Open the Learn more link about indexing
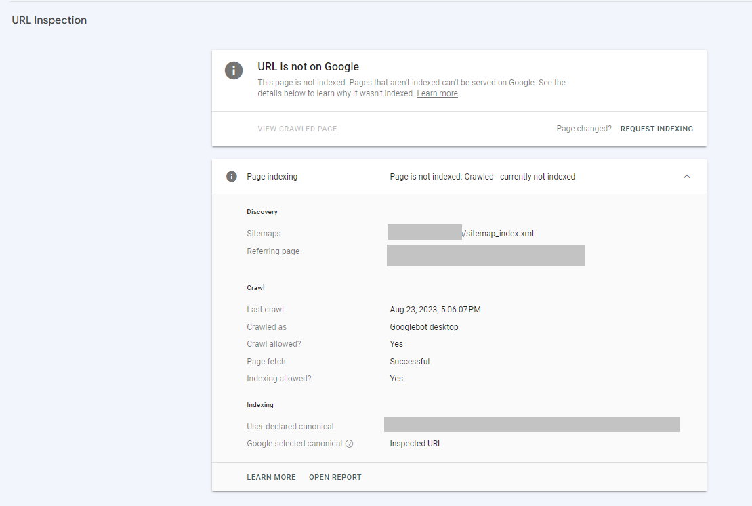This screenshot has width=752, height=506. pos(437,93)
